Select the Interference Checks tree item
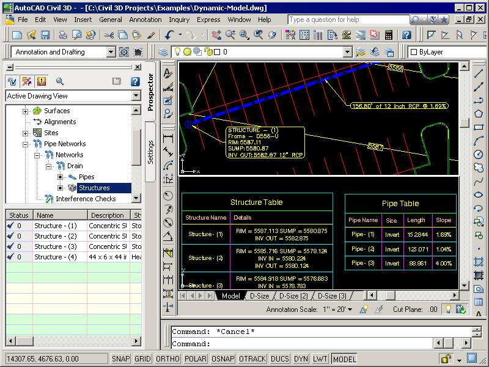The height and width of the screenshot is (367, 489). tap(86, 199)
